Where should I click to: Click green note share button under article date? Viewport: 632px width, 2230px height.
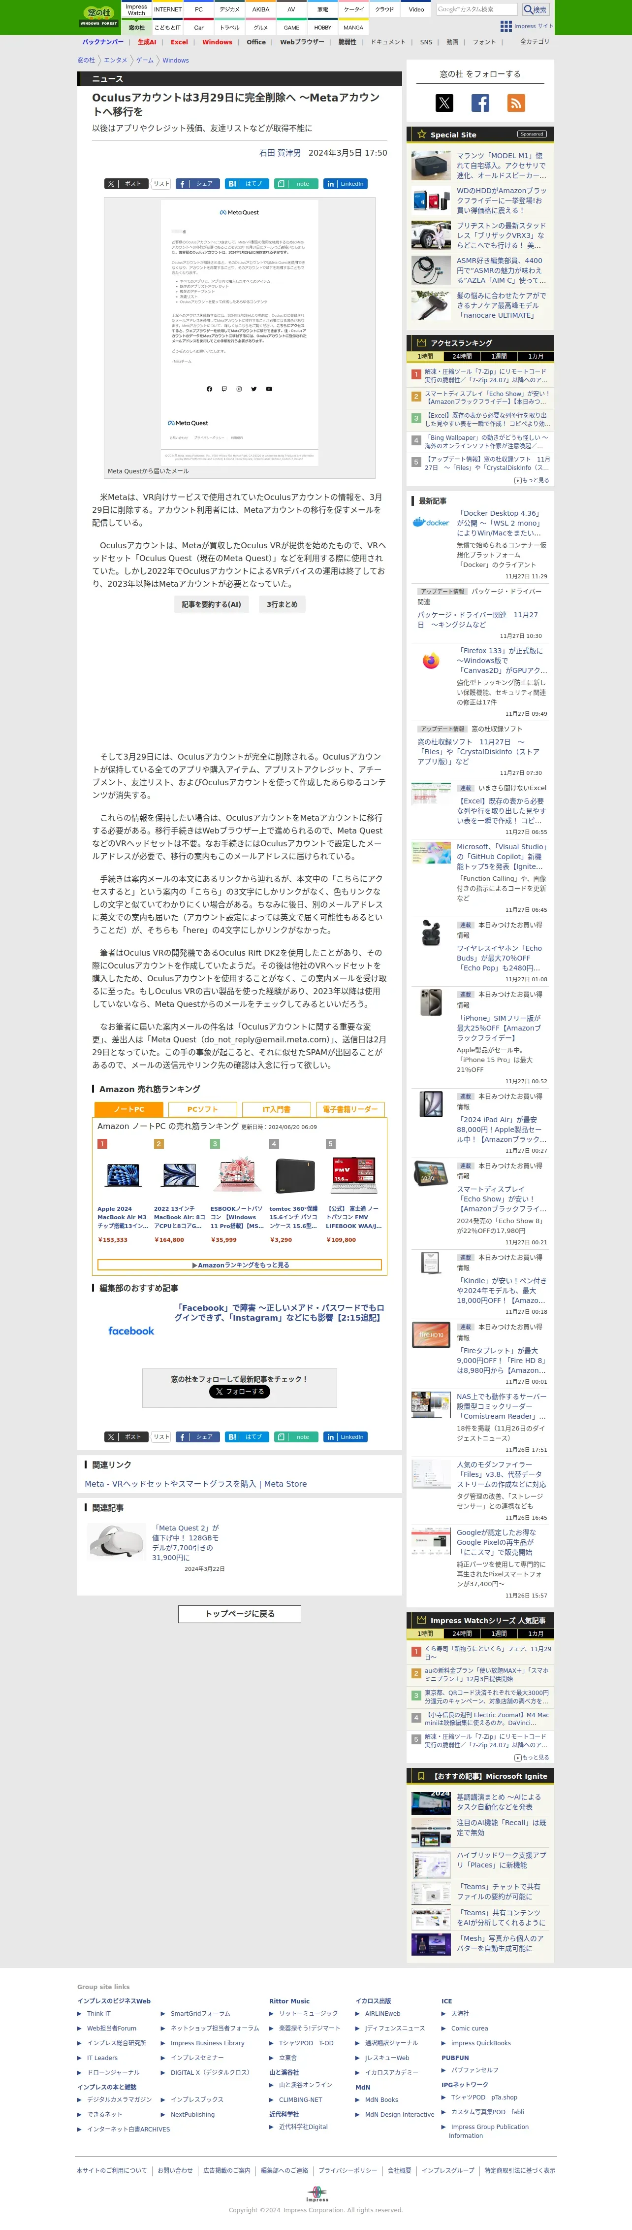click(296, 184)
